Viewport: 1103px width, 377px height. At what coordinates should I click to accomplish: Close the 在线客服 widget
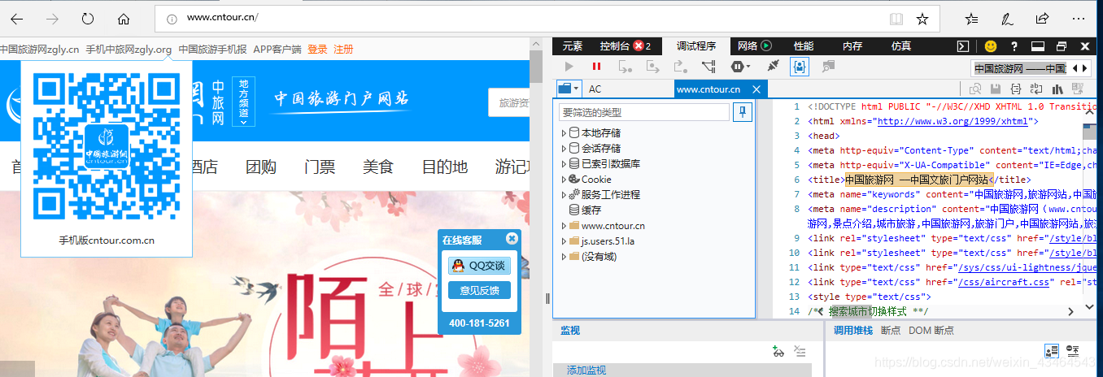coord(512,238)
